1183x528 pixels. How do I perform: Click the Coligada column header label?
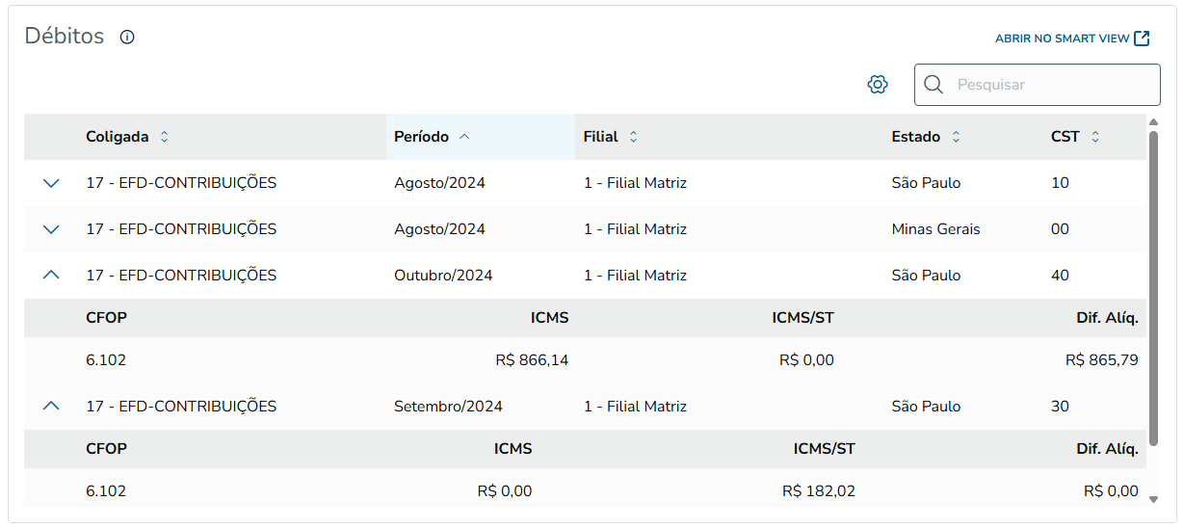(118, 137)
